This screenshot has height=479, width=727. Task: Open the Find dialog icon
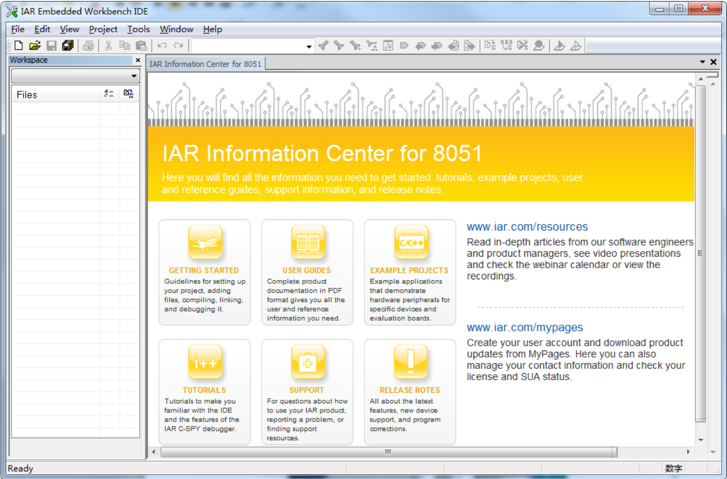[355, 46]
